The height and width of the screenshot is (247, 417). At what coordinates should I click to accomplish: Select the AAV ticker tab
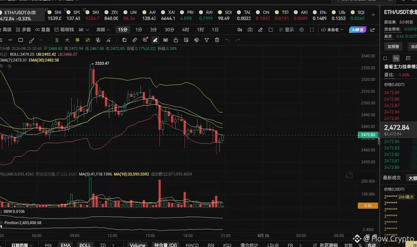[149, 15]
